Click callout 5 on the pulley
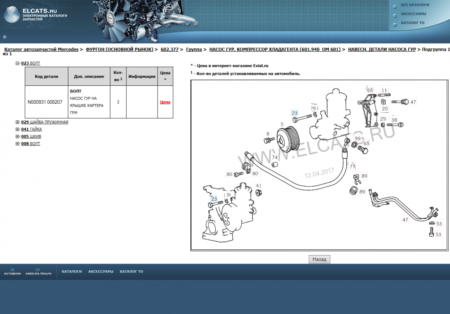Viewport: 450px width, 314px height. (282, 124)
